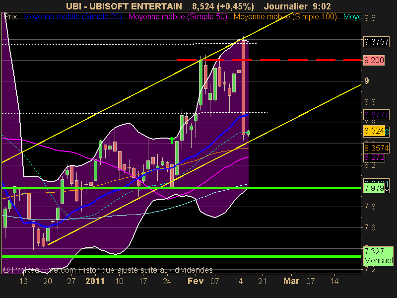
Task: Click the '27' date axis label
Action: 71,281
